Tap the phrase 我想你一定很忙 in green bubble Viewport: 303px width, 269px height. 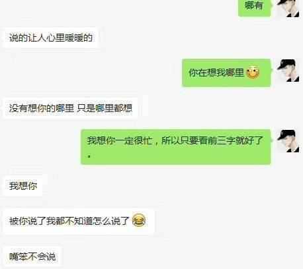120,140
